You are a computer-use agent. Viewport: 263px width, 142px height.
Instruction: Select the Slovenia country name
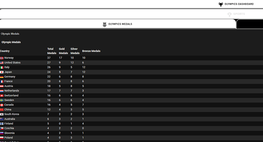click(x=10, y=133)
